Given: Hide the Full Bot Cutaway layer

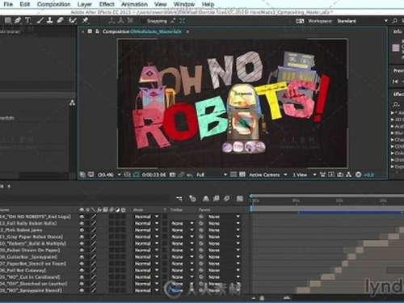Looking at the screenshot, I should coord(82,270).
